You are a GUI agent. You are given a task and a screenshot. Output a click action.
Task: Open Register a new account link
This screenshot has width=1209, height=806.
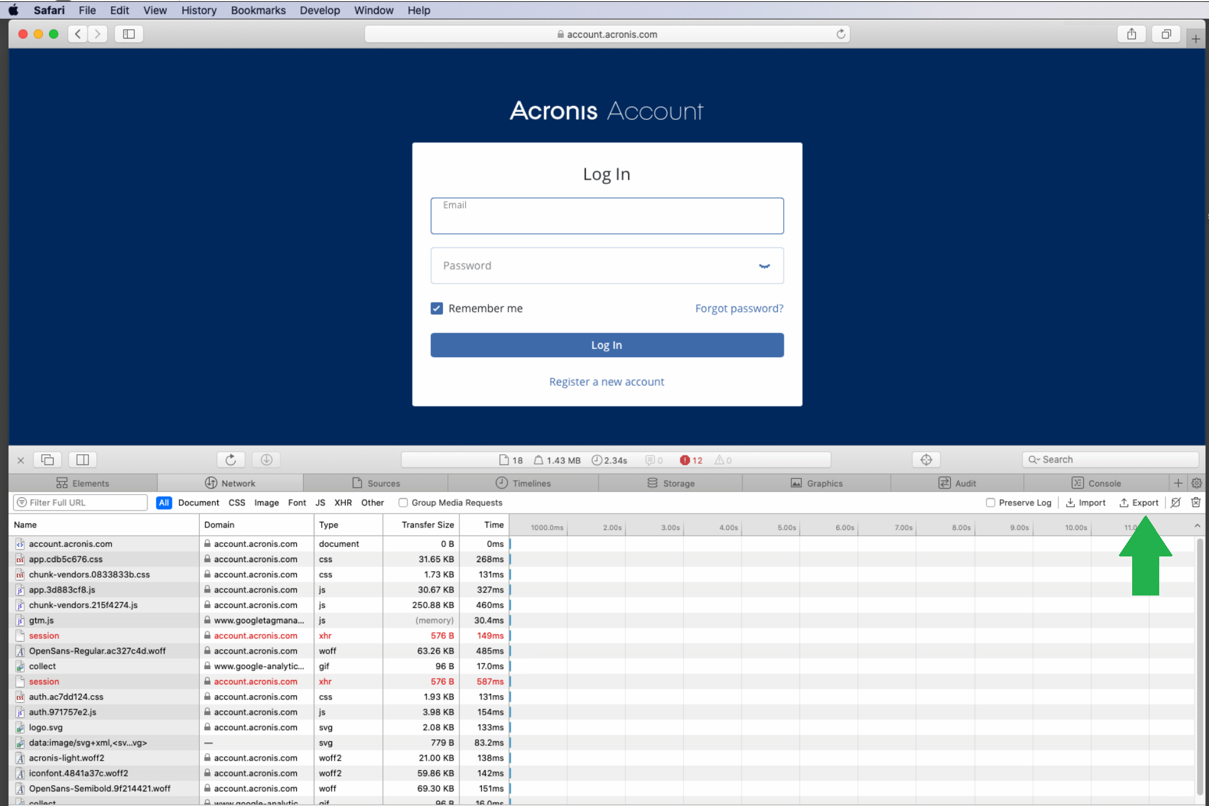point(606,382)
